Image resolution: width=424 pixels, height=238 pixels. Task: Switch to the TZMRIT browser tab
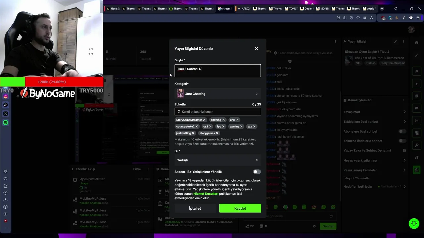coord(291,9)
